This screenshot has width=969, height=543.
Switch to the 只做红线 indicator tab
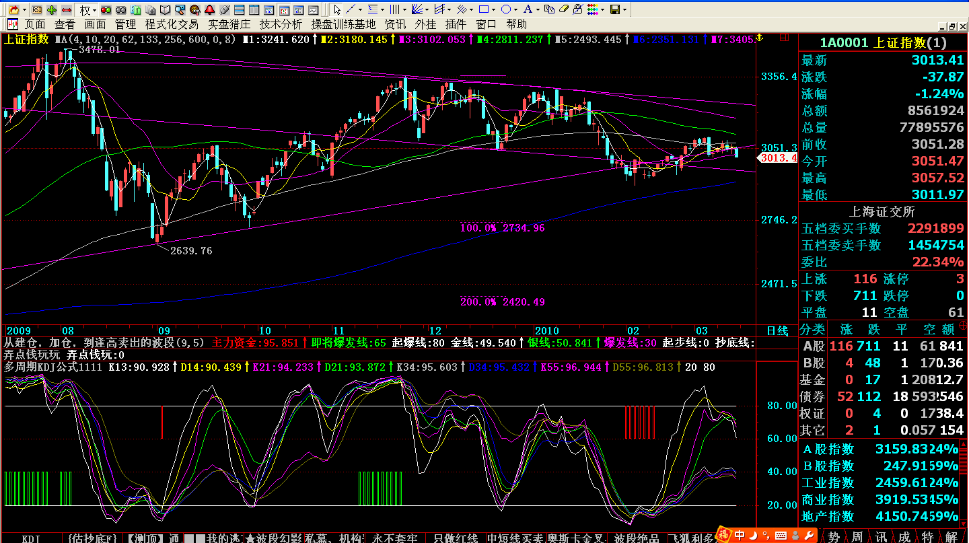456,538
